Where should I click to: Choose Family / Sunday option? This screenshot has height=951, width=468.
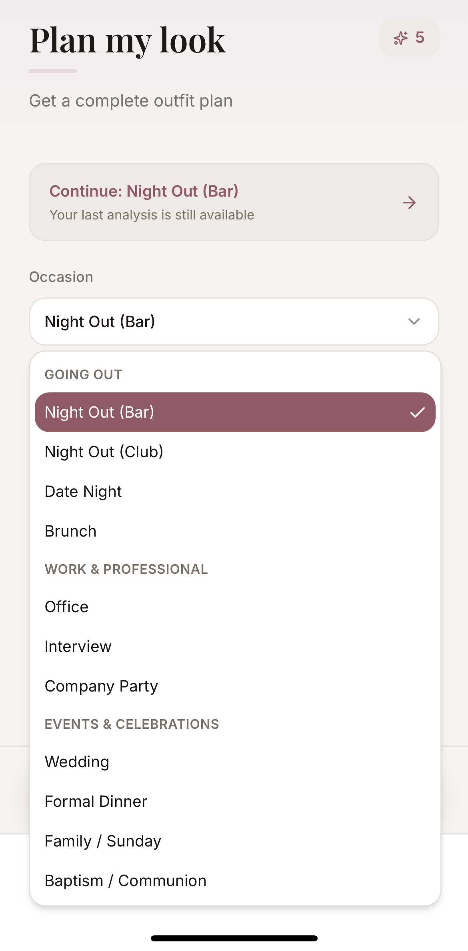(103, 840)
